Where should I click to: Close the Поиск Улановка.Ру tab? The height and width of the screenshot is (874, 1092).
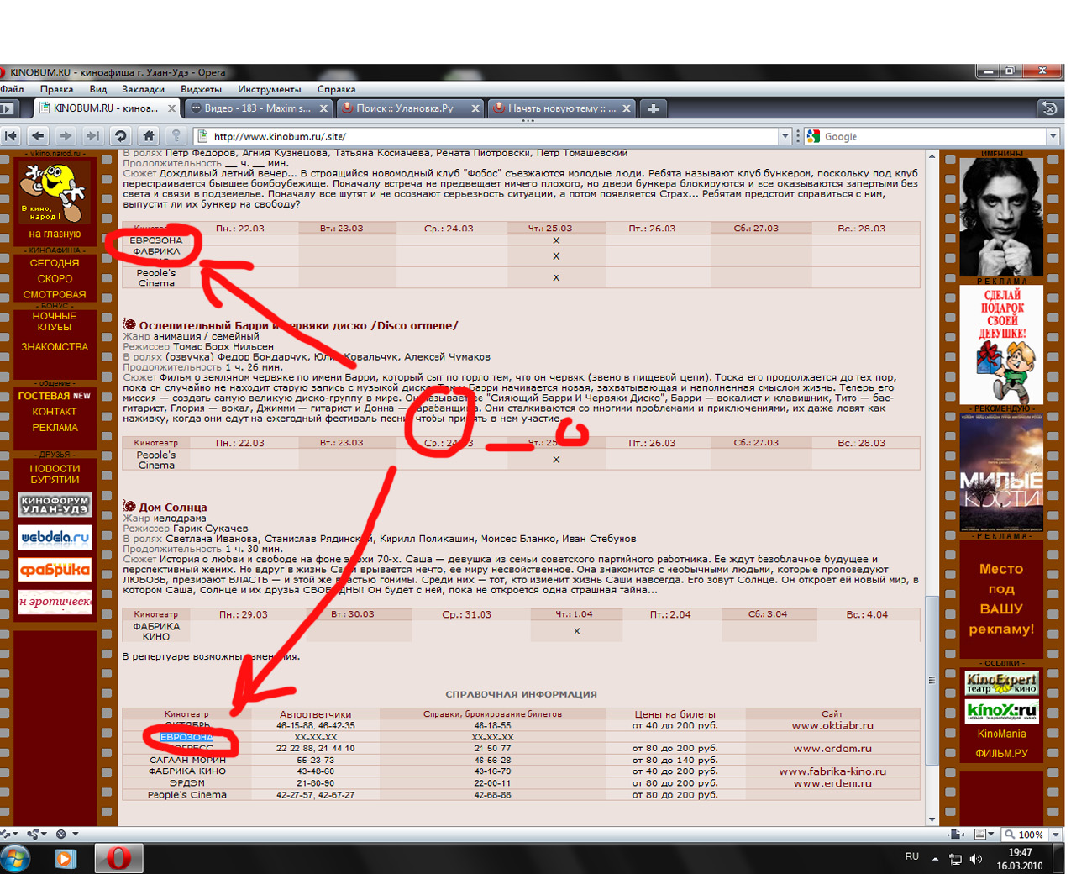tap(475, 108)
